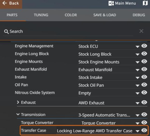The image size is (150, 136).
Task: Toggle the Oil Pan visibility eye
Action: click(144, 85)
